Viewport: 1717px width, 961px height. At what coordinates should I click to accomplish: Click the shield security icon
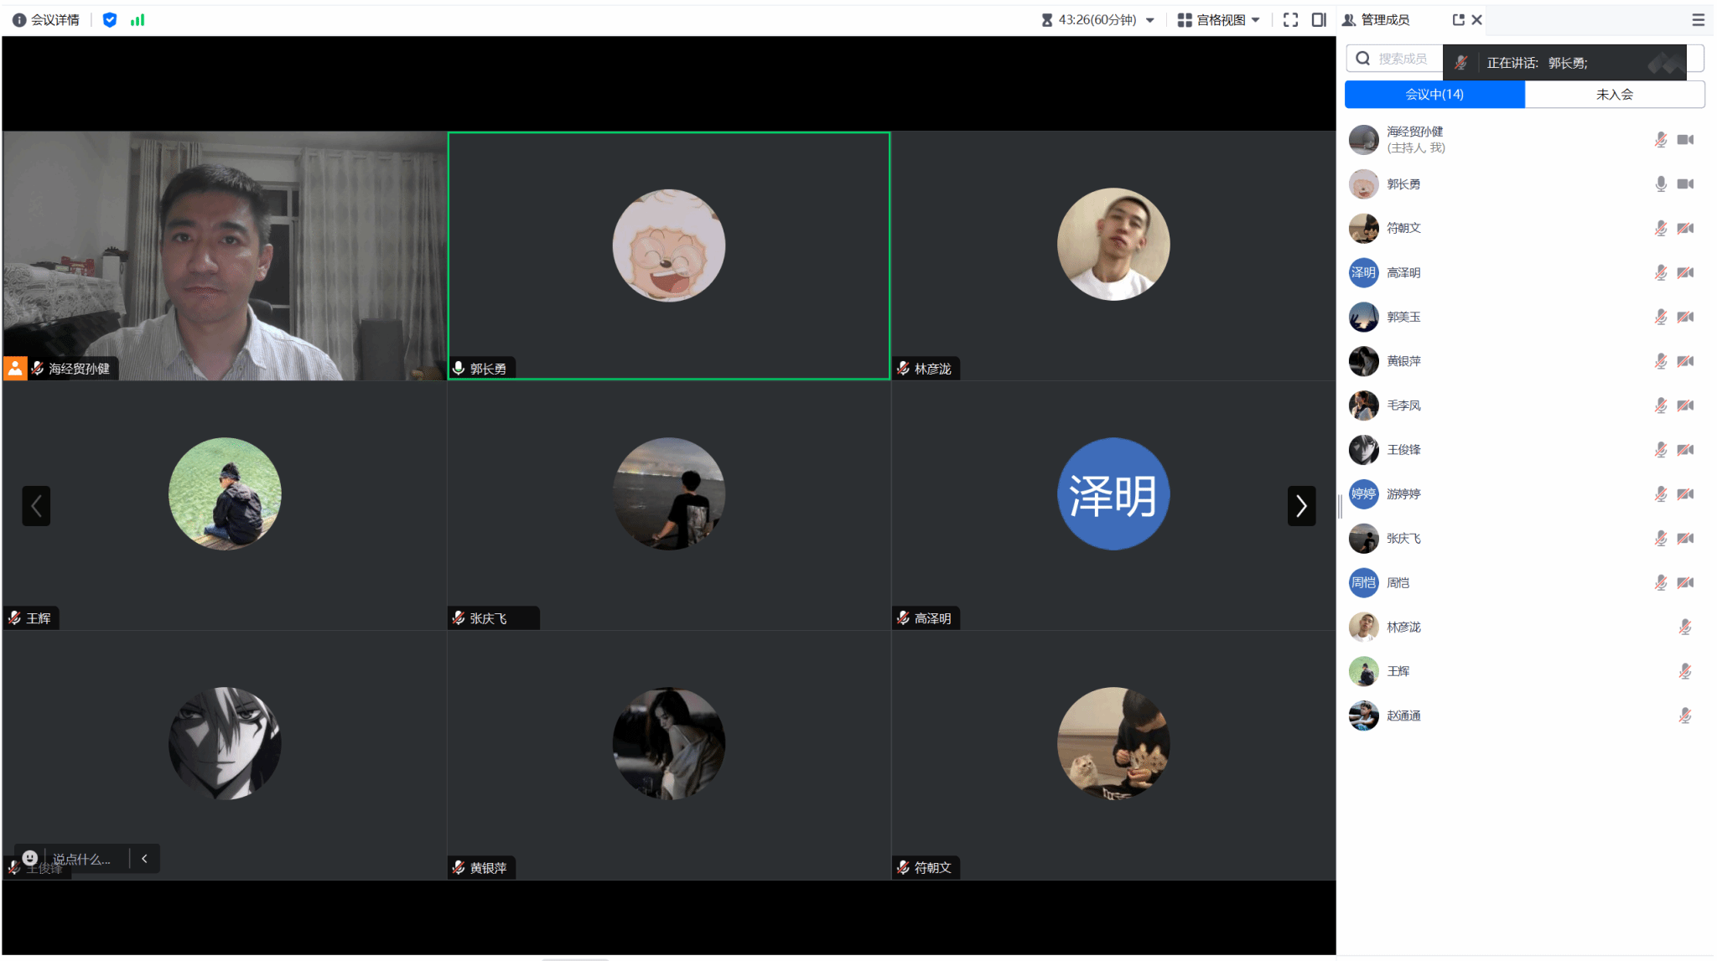coord(109,20)
